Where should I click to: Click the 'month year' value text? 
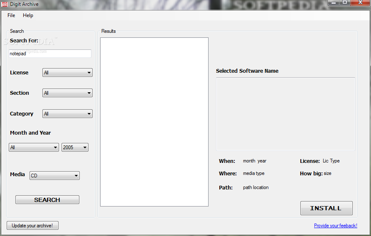click(255, 161)
